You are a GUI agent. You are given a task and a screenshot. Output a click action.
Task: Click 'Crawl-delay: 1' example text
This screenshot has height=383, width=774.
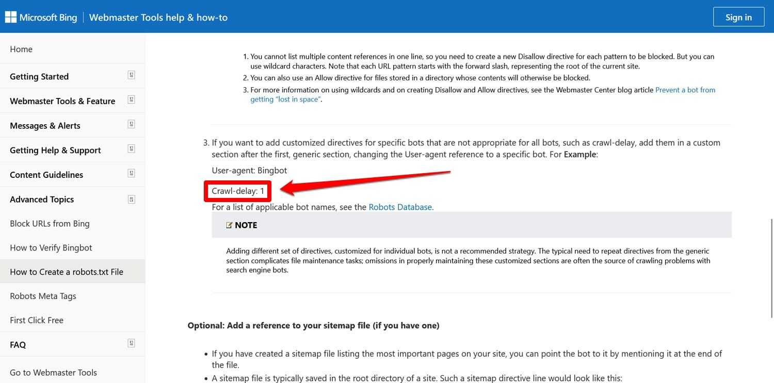[x=238, y=191]
